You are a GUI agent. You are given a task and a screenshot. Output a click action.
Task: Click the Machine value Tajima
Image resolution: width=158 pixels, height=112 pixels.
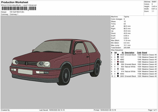point(126,17)
